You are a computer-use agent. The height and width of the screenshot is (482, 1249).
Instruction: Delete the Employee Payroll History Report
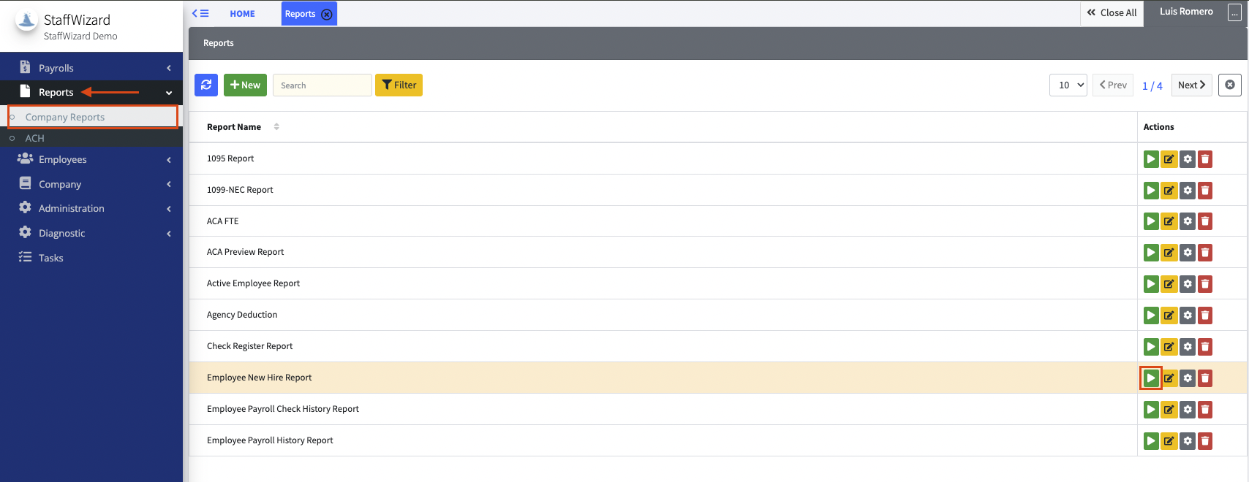click(x=1205, y=441)
